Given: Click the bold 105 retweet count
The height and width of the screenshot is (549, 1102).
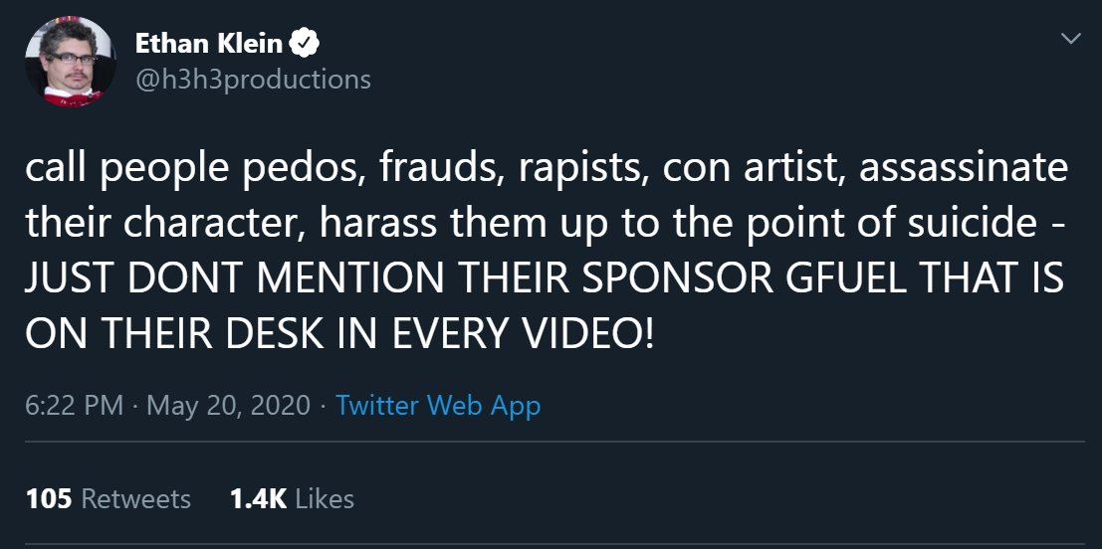Looking at the screenshot, I should pos(49,499).
